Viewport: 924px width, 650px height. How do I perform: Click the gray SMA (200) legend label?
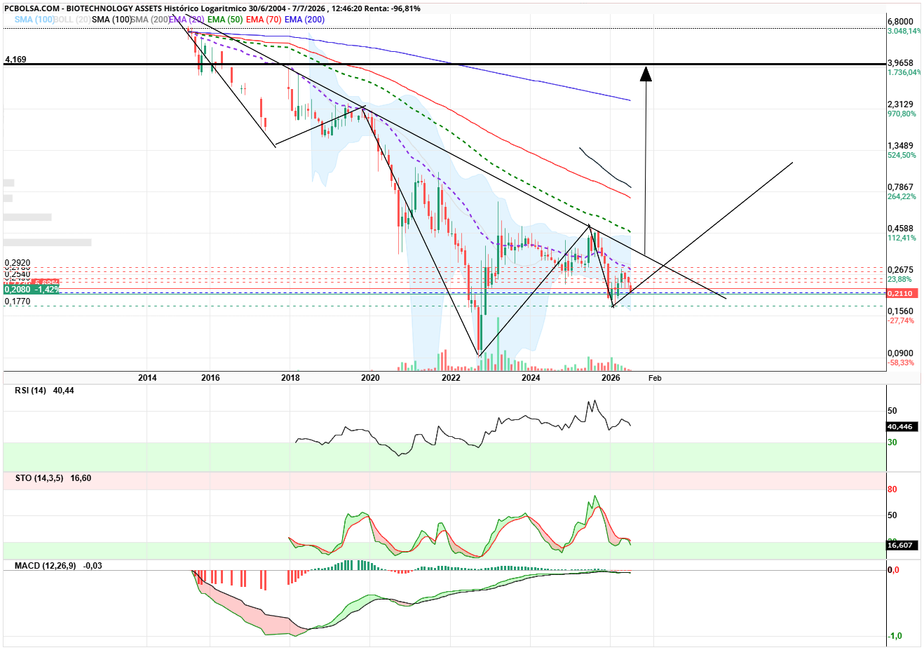click(x=150, y=20)
